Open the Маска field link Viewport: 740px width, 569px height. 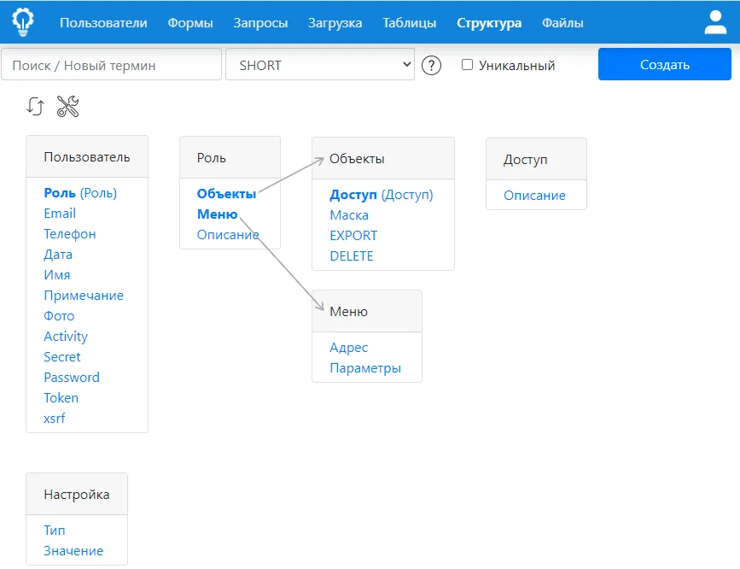[349, 215]
